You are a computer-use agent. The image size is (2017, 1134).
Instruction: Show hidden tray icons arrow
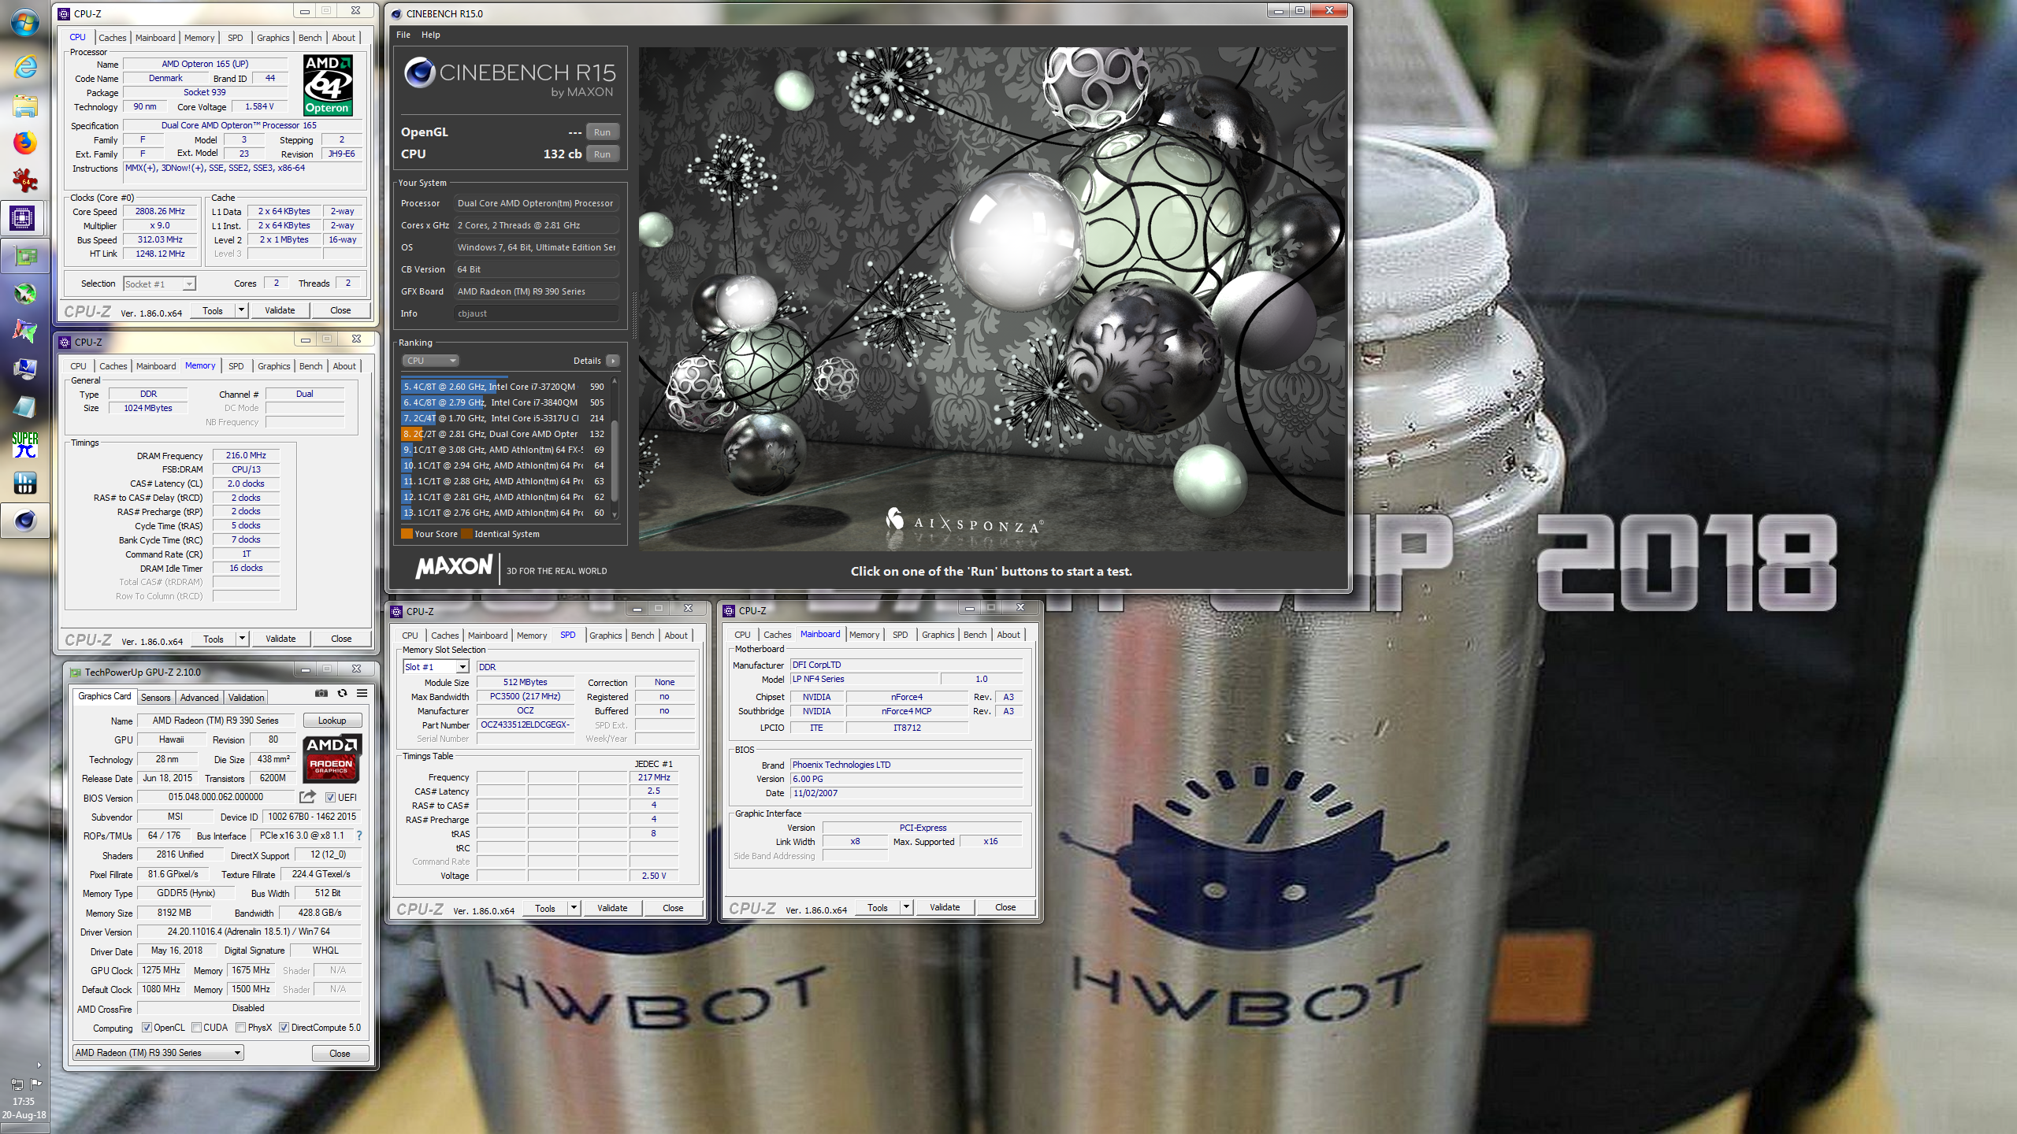pos(39,1065)
